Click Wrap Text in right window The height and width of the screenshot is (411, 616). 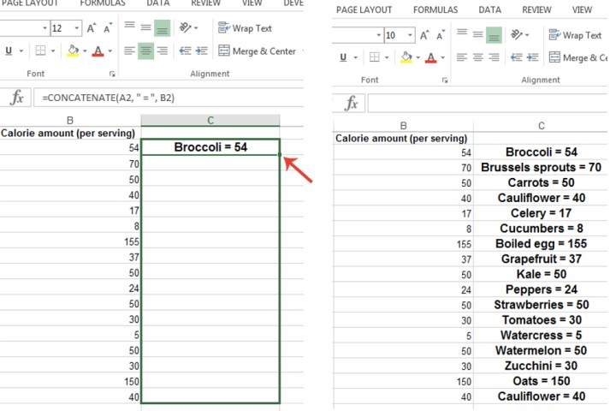pyautogui.click(x=575, y=35)
